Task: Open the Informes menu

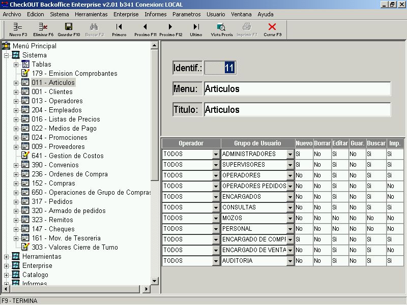Action: click(x=156, y=14)
